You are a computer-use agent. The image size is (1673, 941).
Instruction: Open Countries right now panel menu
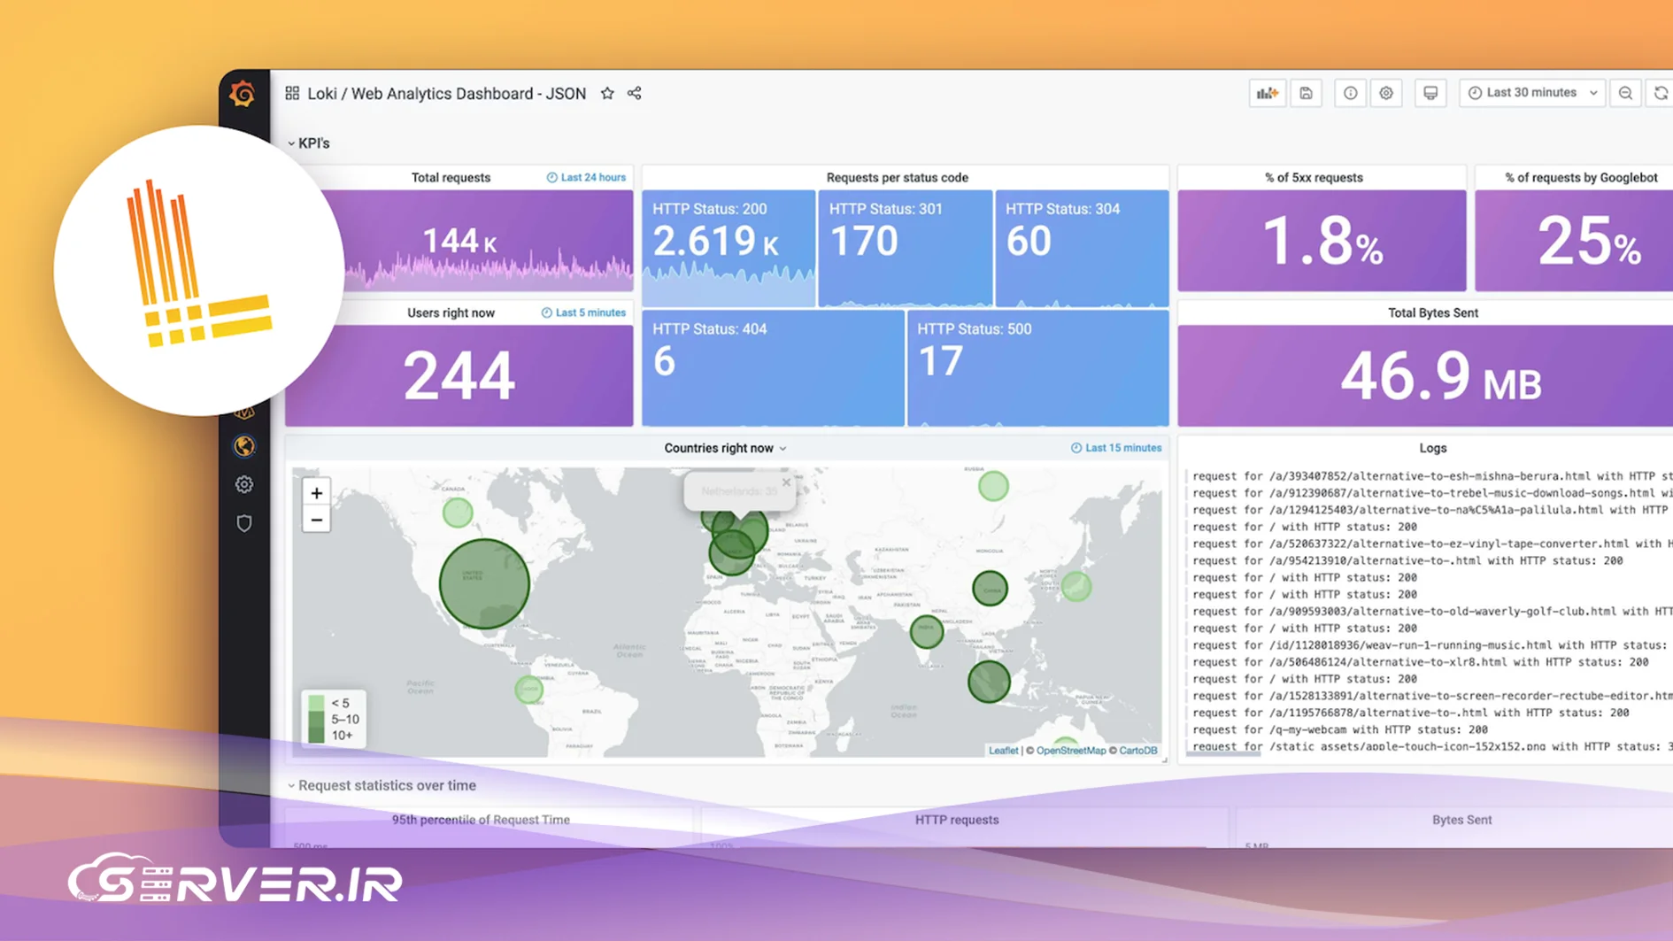tap(725, 448)
